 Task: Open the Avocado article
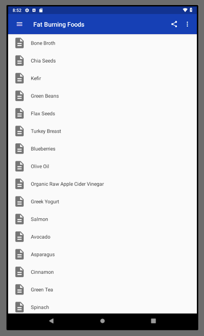(x=102, y=237)
